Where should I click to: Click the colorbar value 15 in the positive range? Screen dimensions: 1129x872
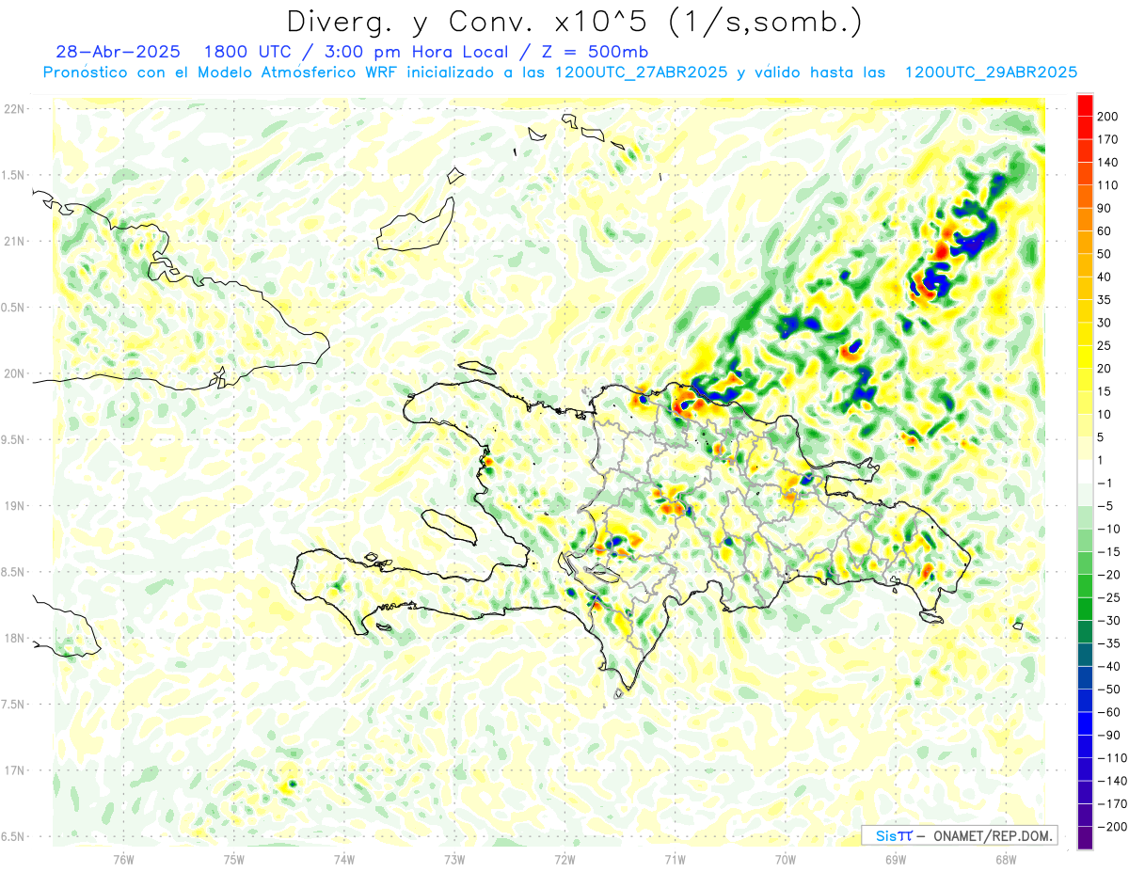(1105, 391)
